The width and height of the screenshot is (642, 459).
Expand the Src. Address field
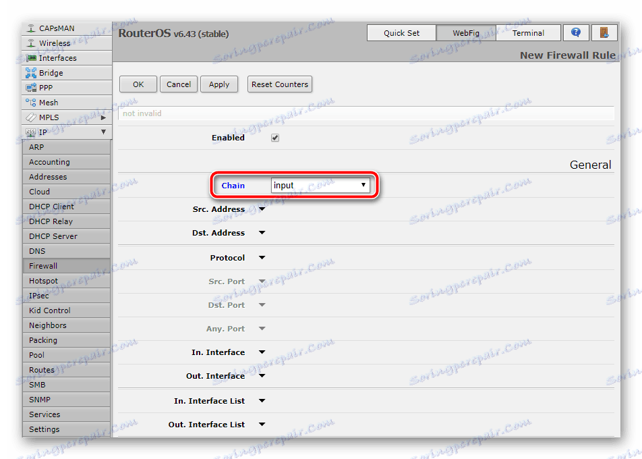[x=262, y=209]
